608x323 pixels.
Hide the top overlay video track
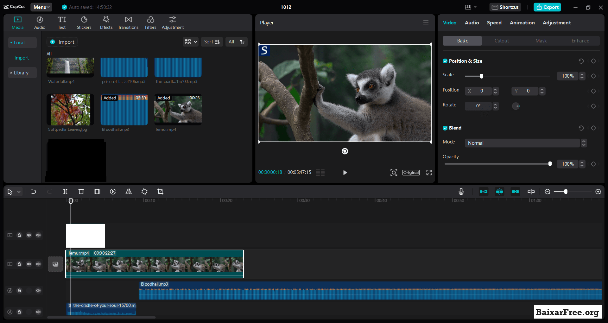[x=29, y=235]
